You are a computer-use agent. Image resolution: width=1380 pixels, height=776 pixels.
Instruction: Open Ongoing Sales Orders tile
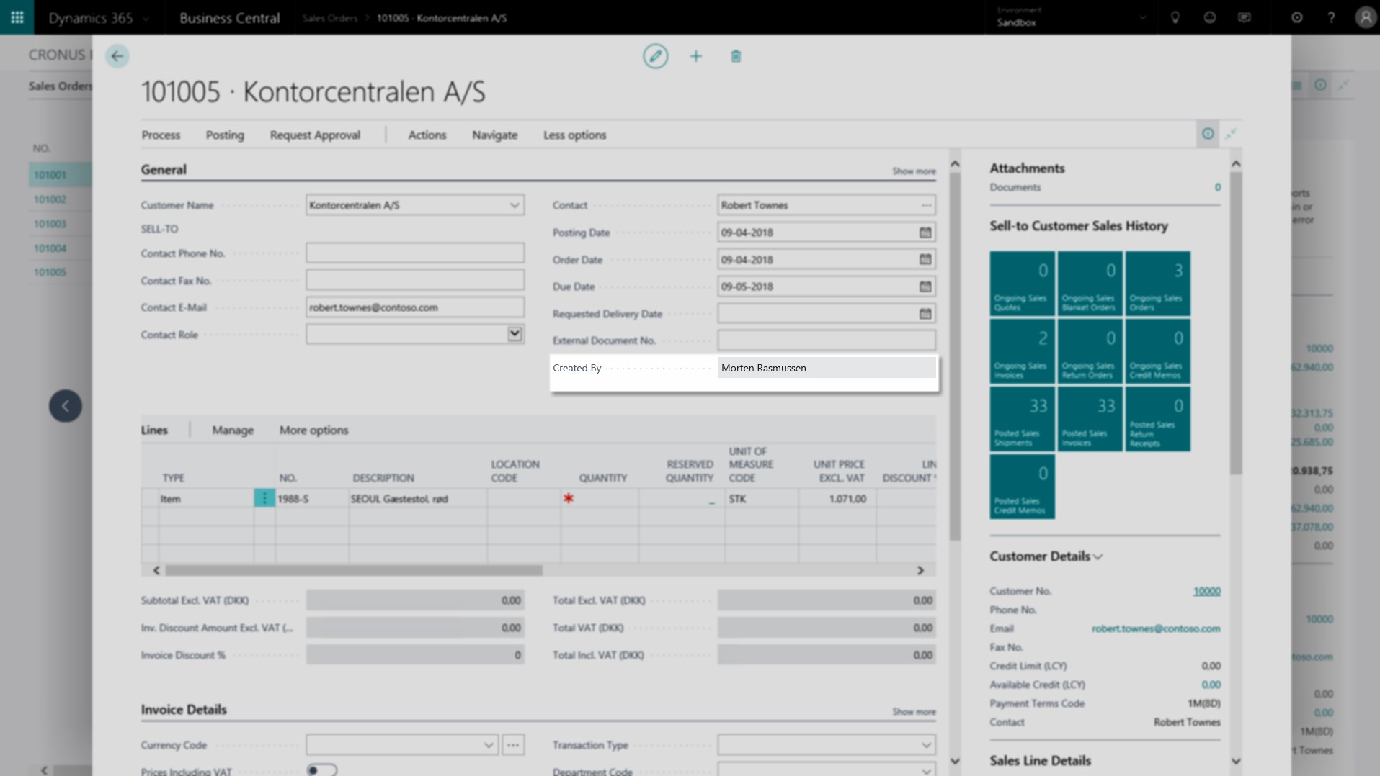point(1157,284)
